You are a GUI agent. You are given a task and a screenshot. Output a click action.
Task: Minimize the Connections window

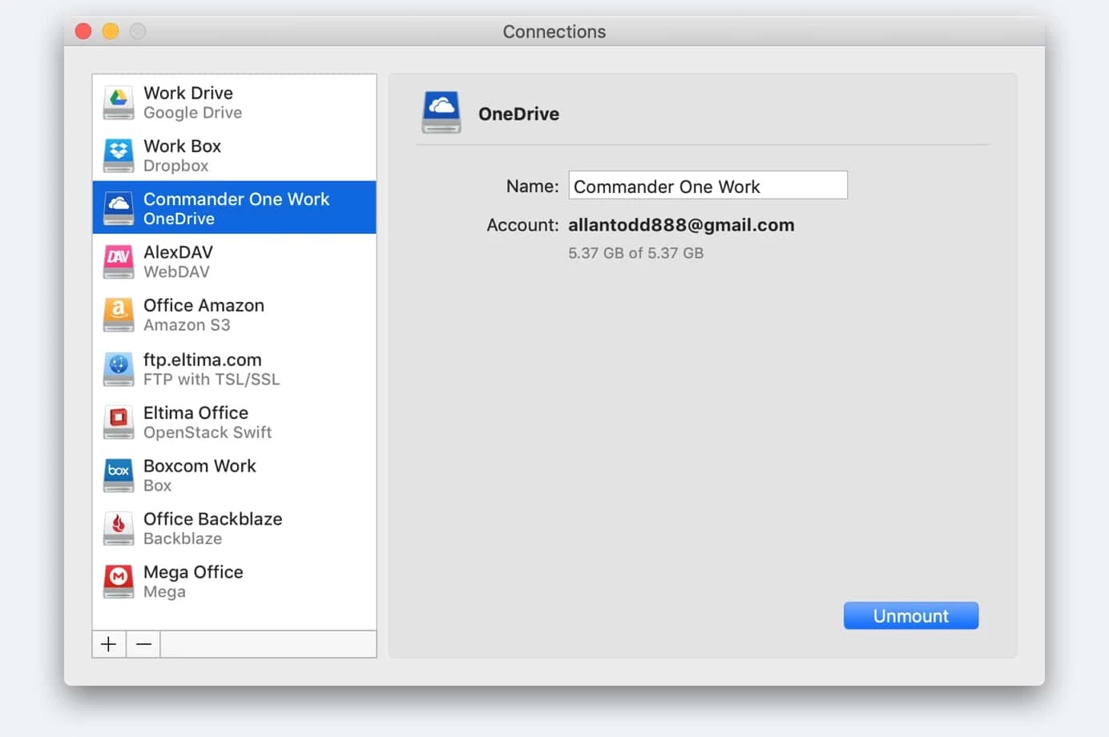click(111, 31)
